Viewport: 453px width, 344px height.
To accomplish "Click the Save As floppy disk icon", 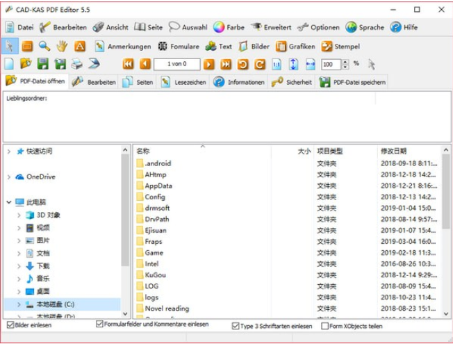I will (x=60, y=64).
